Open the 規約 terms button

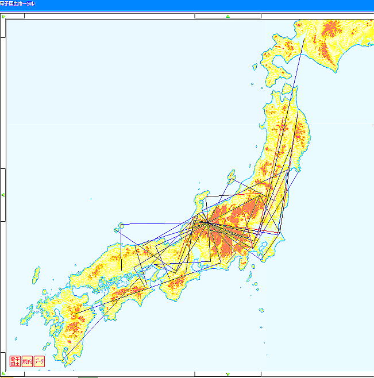click(27, 361)
